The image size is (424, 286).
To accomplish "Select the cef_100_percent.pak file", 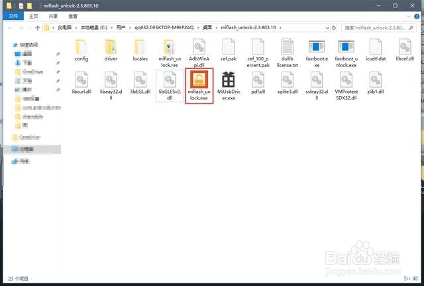I will [x=258, y=53].
